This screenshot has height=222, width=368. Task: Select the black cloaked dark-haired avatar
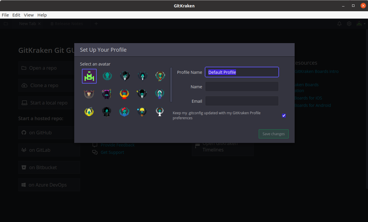(107, 112)
